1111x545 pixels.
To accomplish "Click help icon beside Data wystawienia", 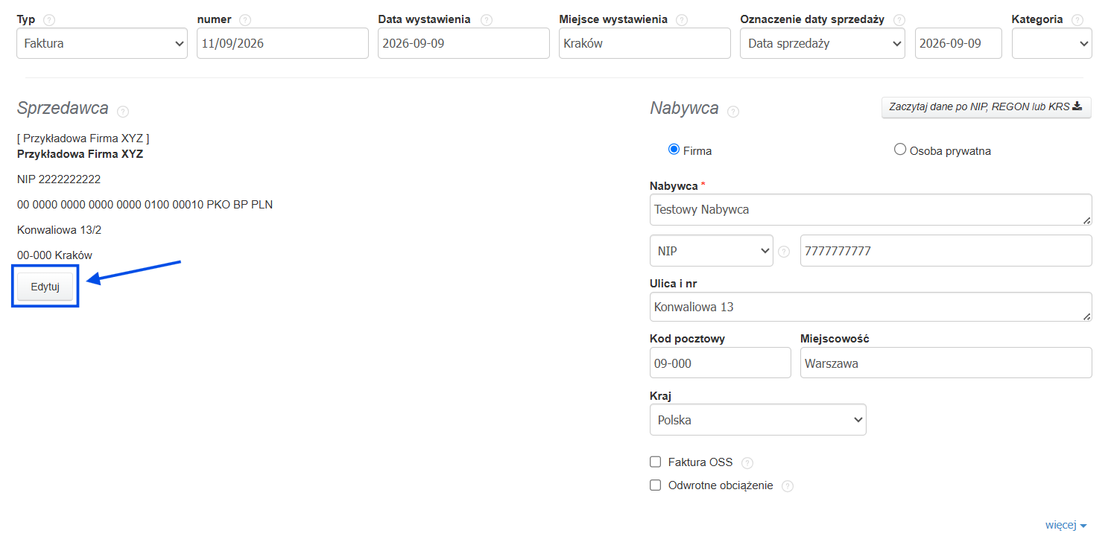I will 487,20.
